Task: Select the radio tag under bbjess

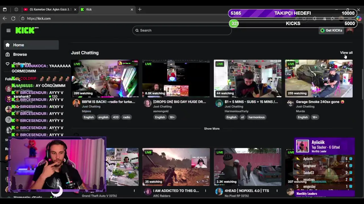Action: [127, 117]
